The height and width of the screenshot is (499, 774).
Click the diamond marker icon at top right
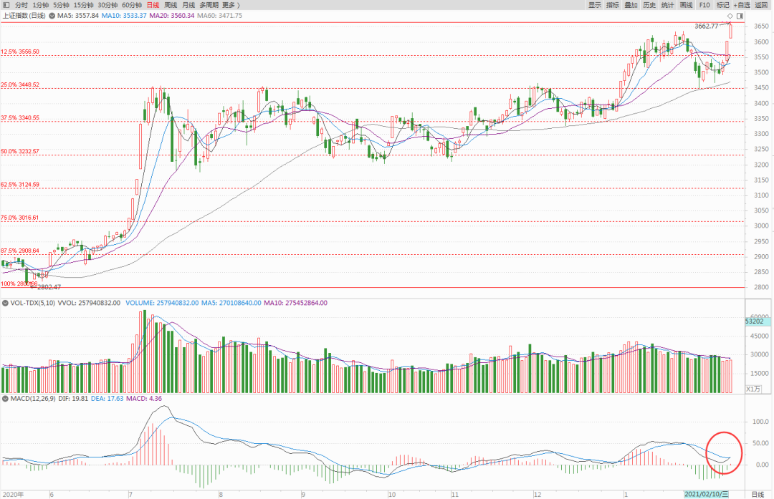[x=730, y=15]
